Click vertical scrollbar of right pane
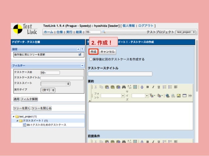Viewport: 209px width, 156px height. tap(197, 66)
